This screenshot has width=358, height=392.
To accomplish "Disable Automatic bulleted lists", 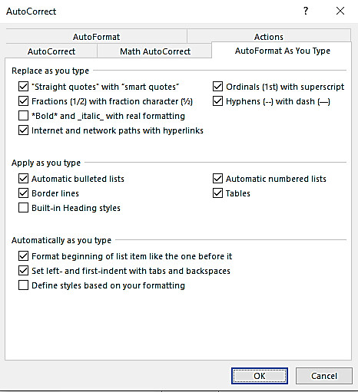I will (x=23, y=179).
